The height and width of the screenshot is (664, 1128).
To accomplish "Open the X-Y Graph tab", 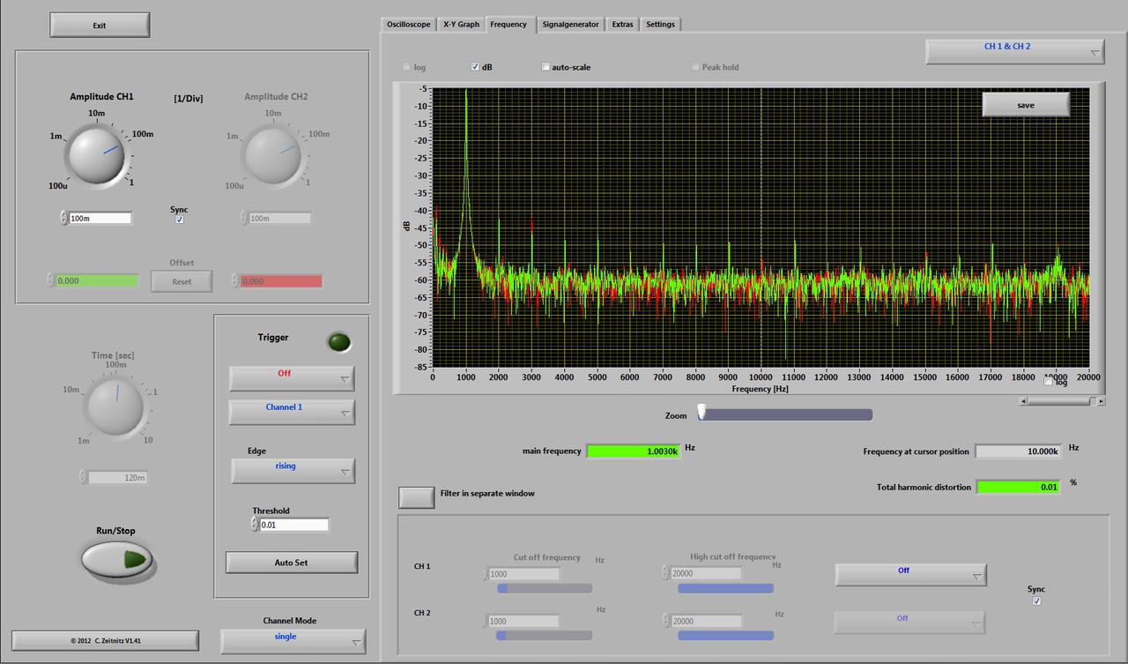I will pos(461,24).
